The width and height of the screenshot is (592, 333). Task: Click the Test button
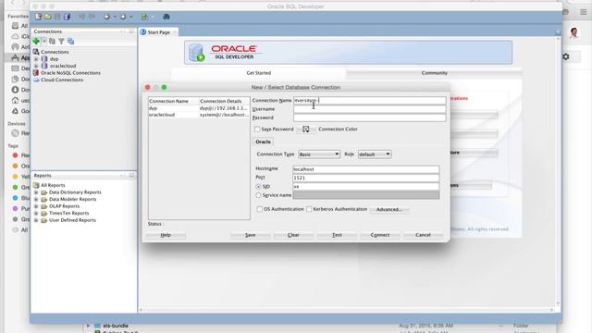click(337, 235)
